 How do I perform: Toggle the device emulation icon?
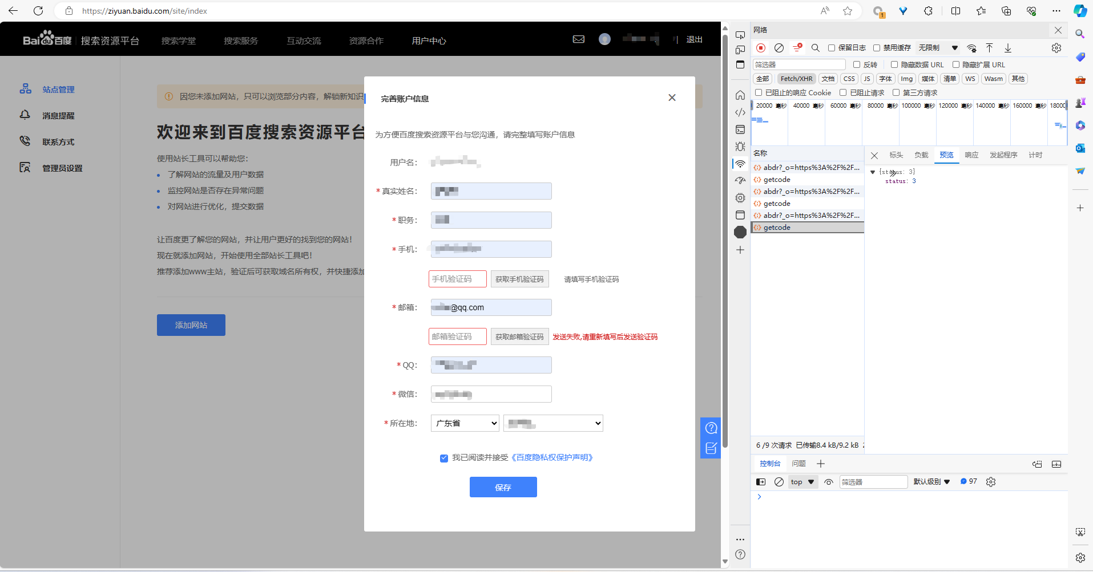tap(740, 50)
